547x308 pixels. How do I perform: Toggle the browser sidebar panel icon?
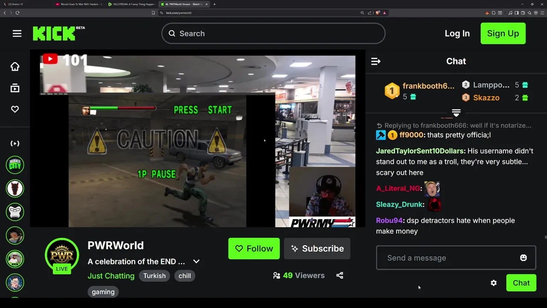coord(517,13)
